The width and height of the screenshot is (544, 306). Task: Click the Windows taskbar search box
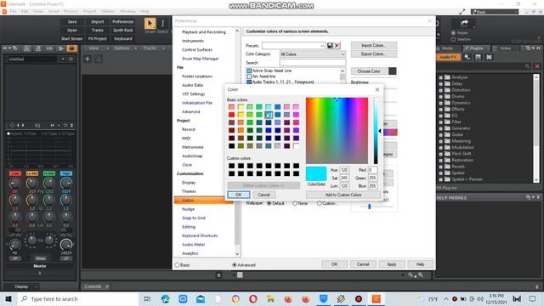coord(78,298)
